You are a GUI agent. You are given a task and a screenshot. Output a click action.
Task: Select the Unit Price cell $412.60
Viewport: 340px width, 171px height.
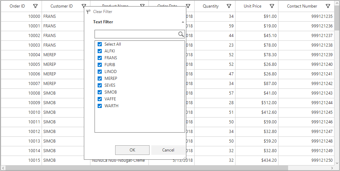tap(257, 112)
